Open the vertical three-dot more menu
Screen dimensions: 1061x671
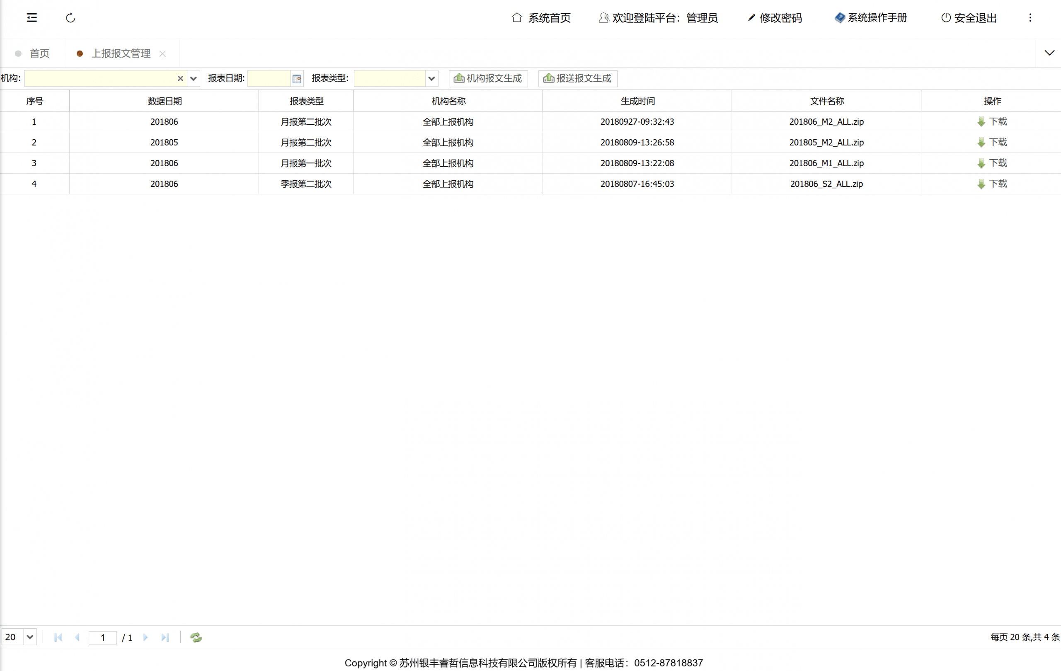click(x=1030, y=18)
